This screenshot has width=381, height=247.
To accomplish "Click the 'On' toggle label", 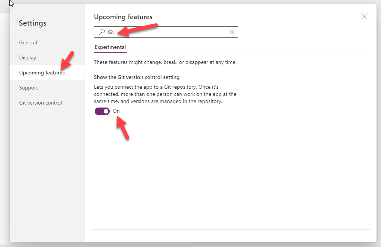I will [116, 111].
